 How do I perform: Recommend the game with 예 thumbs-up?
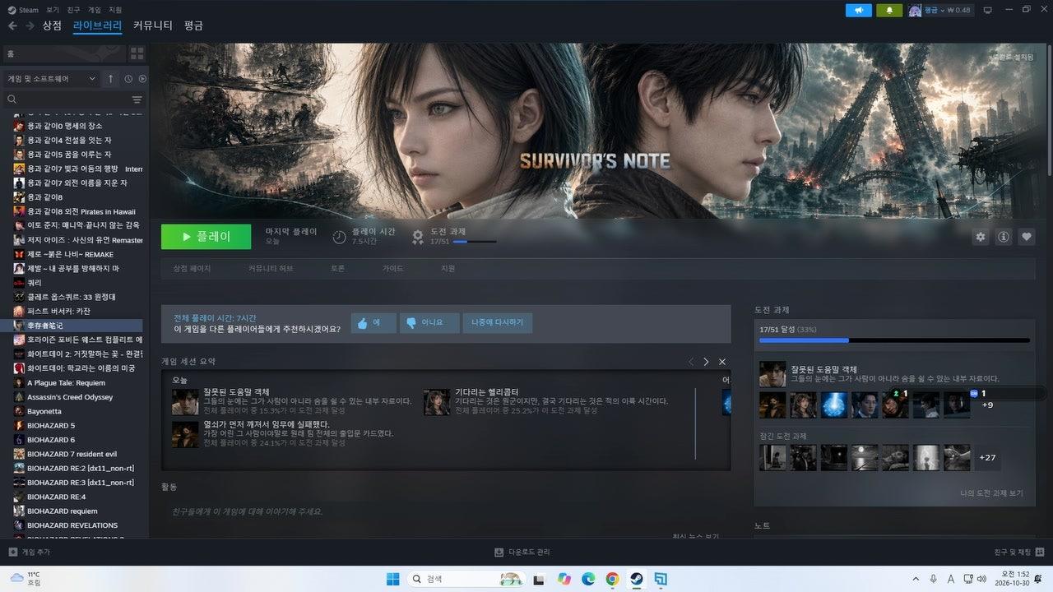point(373,323)
